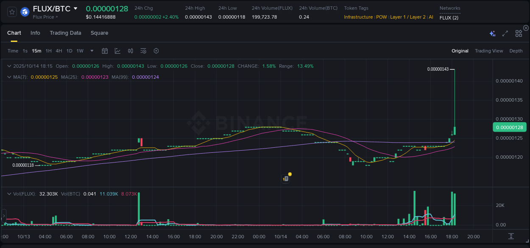
Task: Open the FLUX/BTC pair selector dropdown
Action: 76,8
